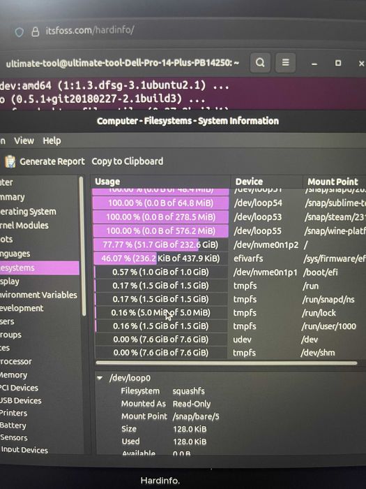Select Environment Variables in sidebar
366x489 pixels.
click(x=38, y=295)
